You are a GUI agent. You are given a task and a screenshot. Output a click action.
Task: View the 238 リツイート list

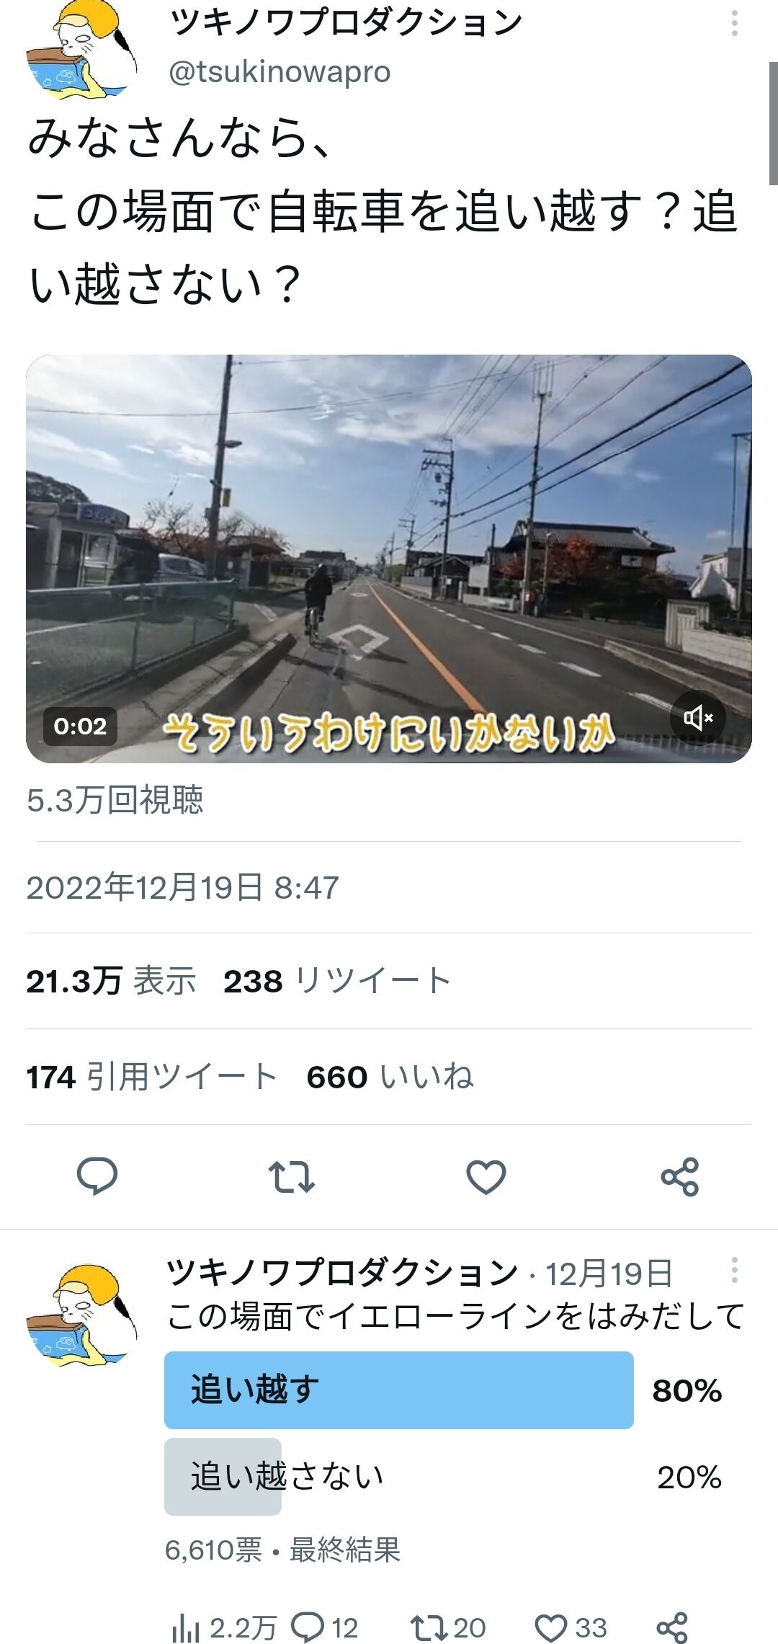337,981
